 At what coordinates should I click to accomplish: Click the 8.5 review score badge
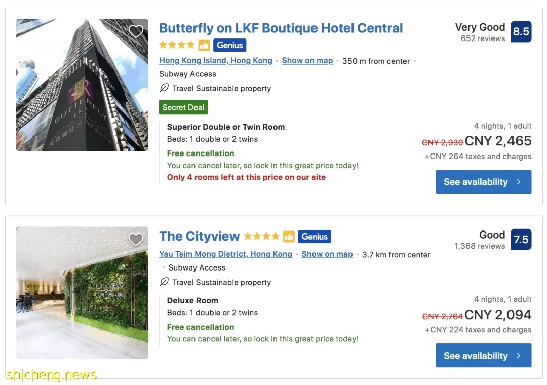[521, 31]
